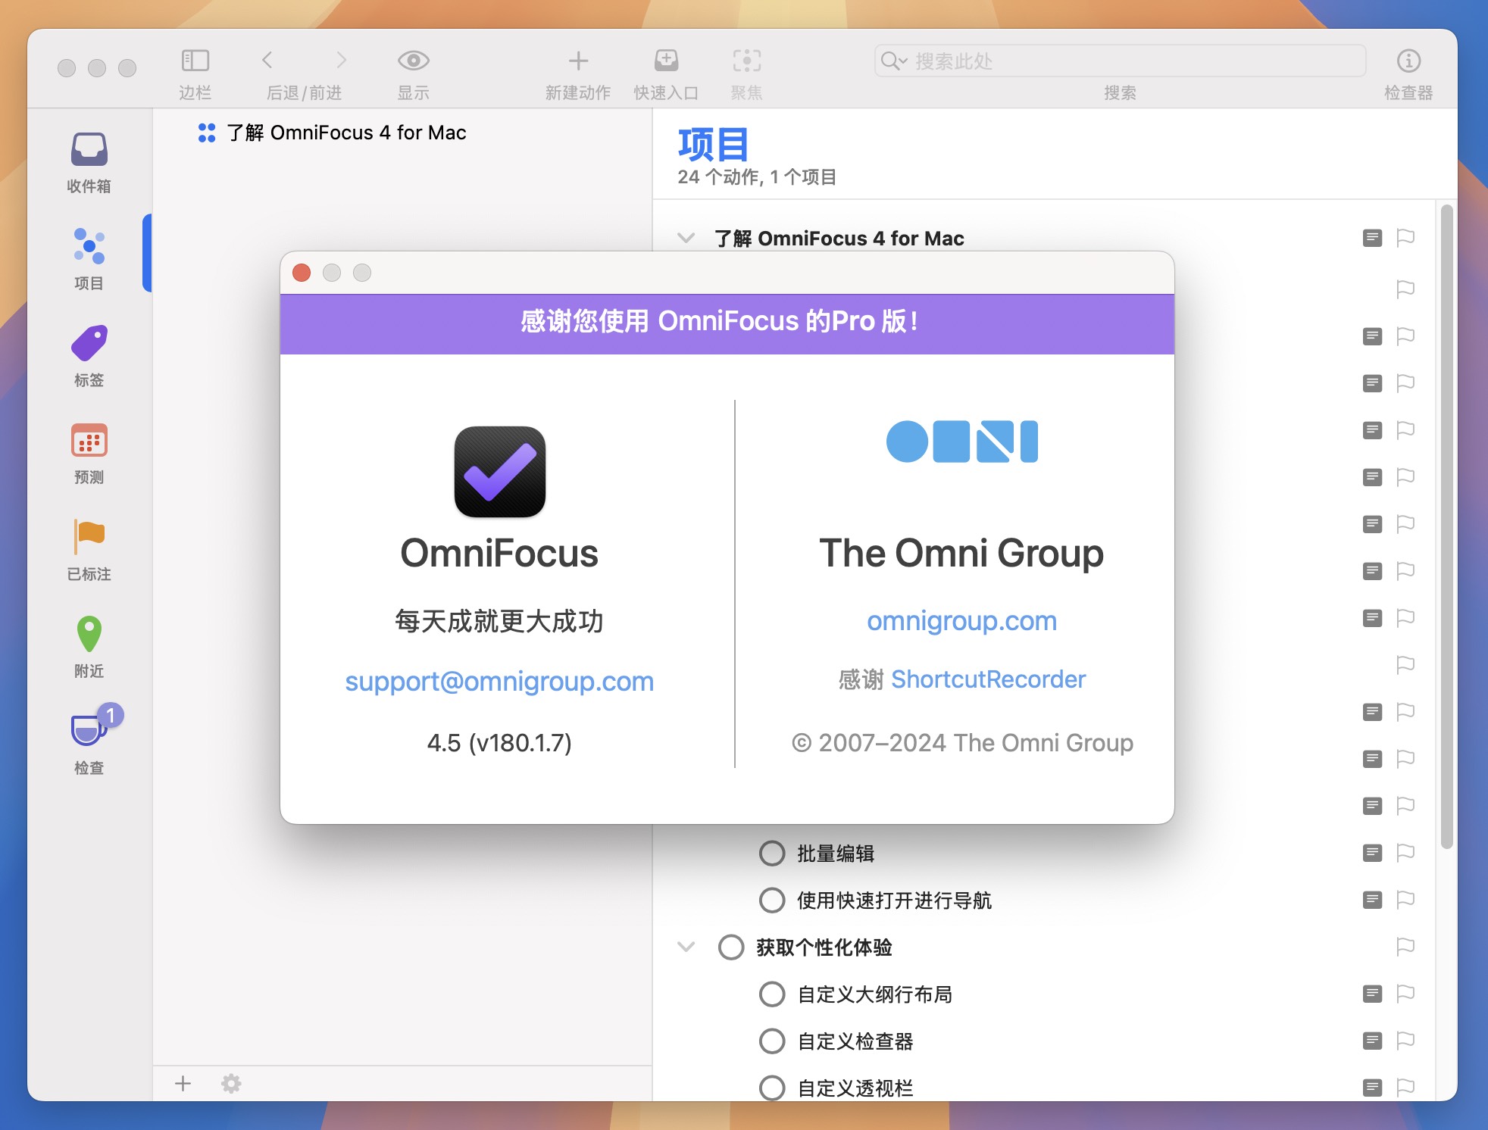Mark 批量编辑 as complete

(x=772, y=854)
